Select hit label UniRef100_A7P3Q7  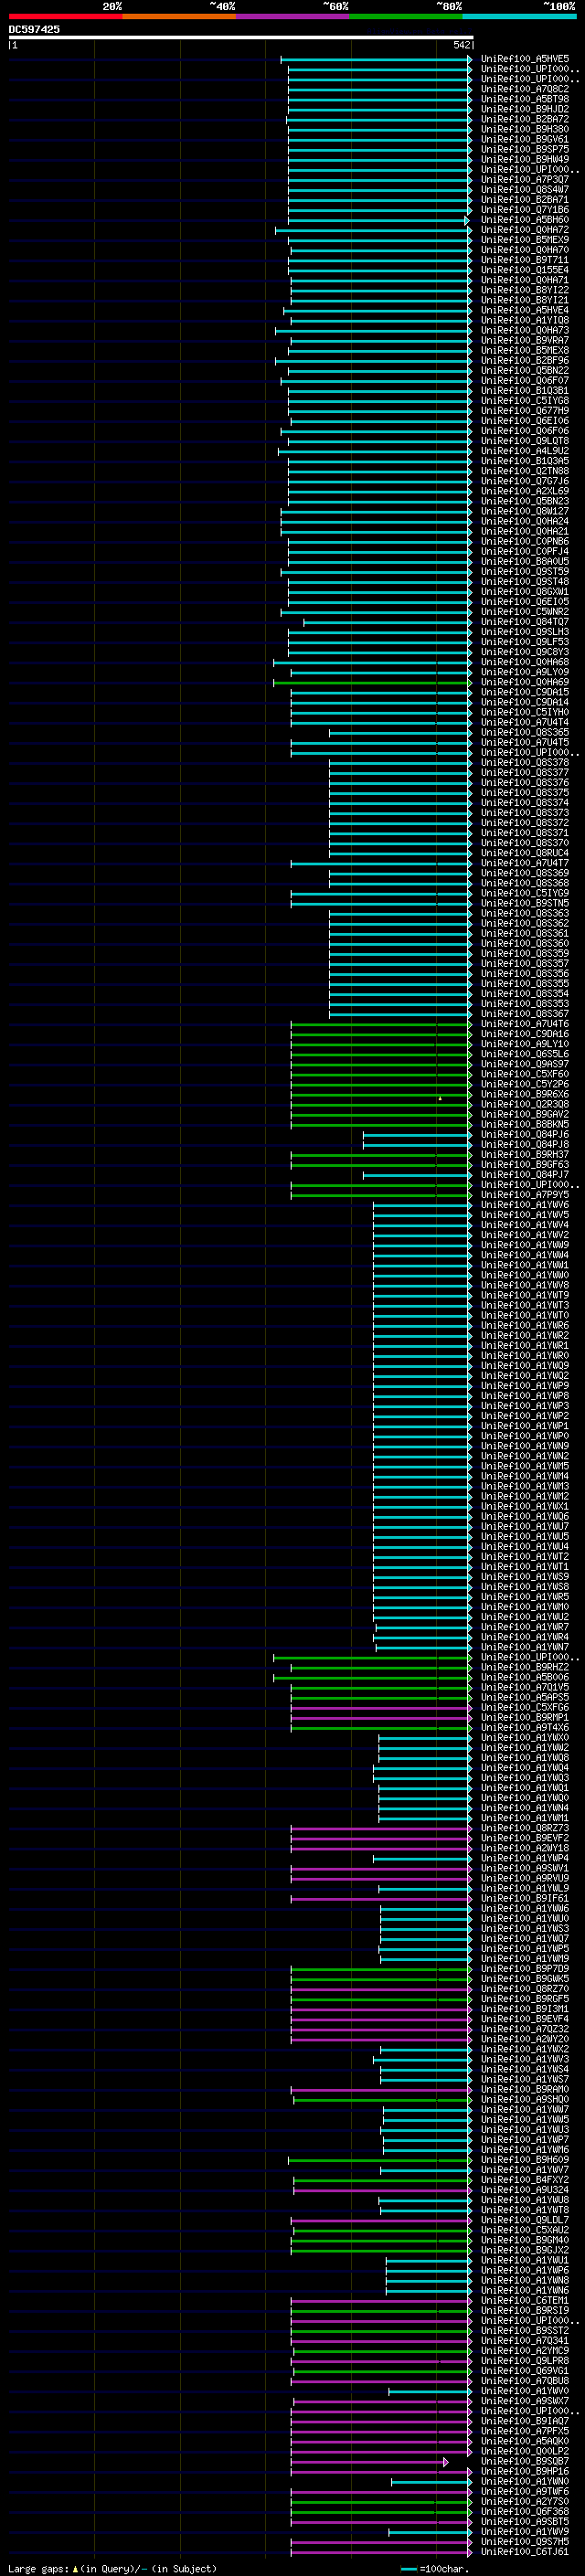(x=525, y=179)
